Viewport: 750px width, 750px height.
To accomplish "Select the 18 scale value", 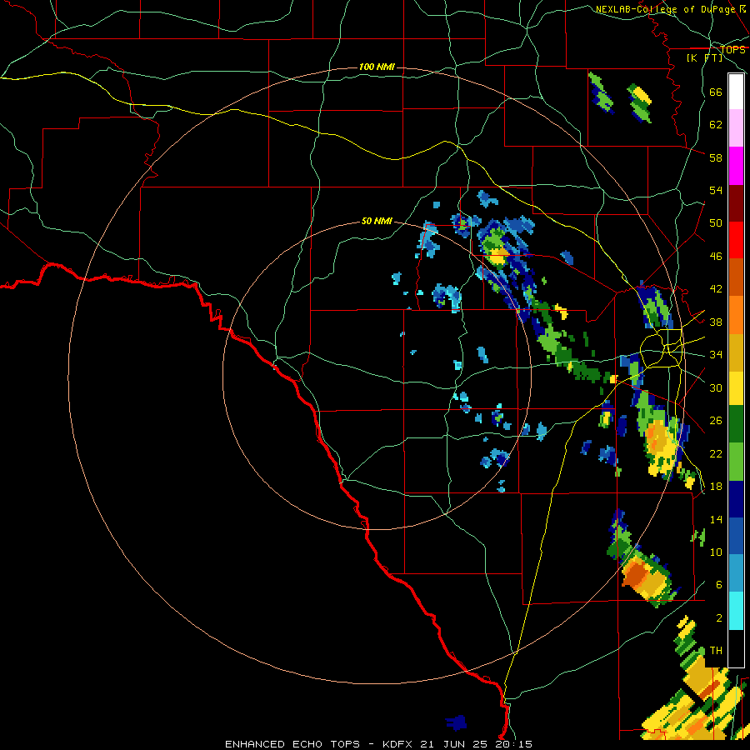I will 716,487.
